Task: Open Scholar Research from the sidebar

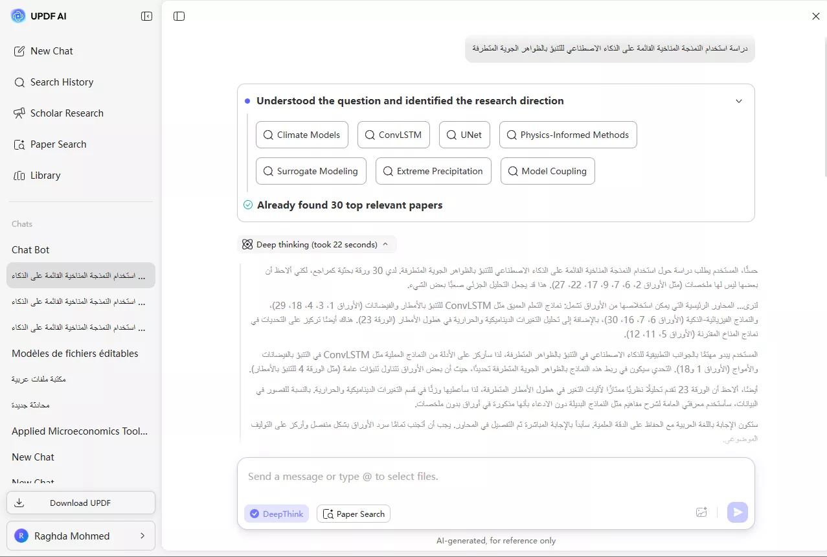Action: click(67, 113)
